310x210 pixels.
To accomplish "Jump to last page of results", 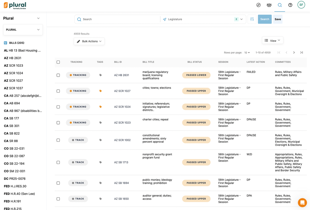I will coord(301,52).
